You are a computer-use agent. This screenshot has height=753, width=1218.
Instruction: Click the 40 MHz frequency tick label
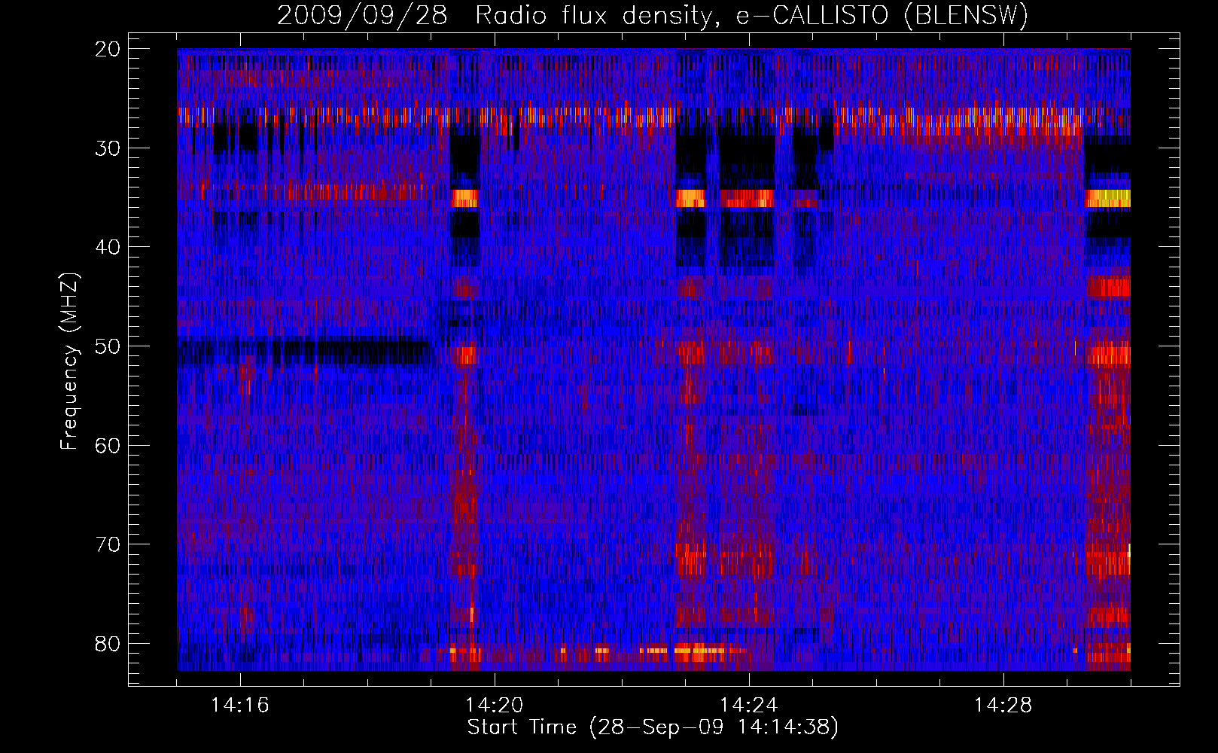click(x=108, y=247)
